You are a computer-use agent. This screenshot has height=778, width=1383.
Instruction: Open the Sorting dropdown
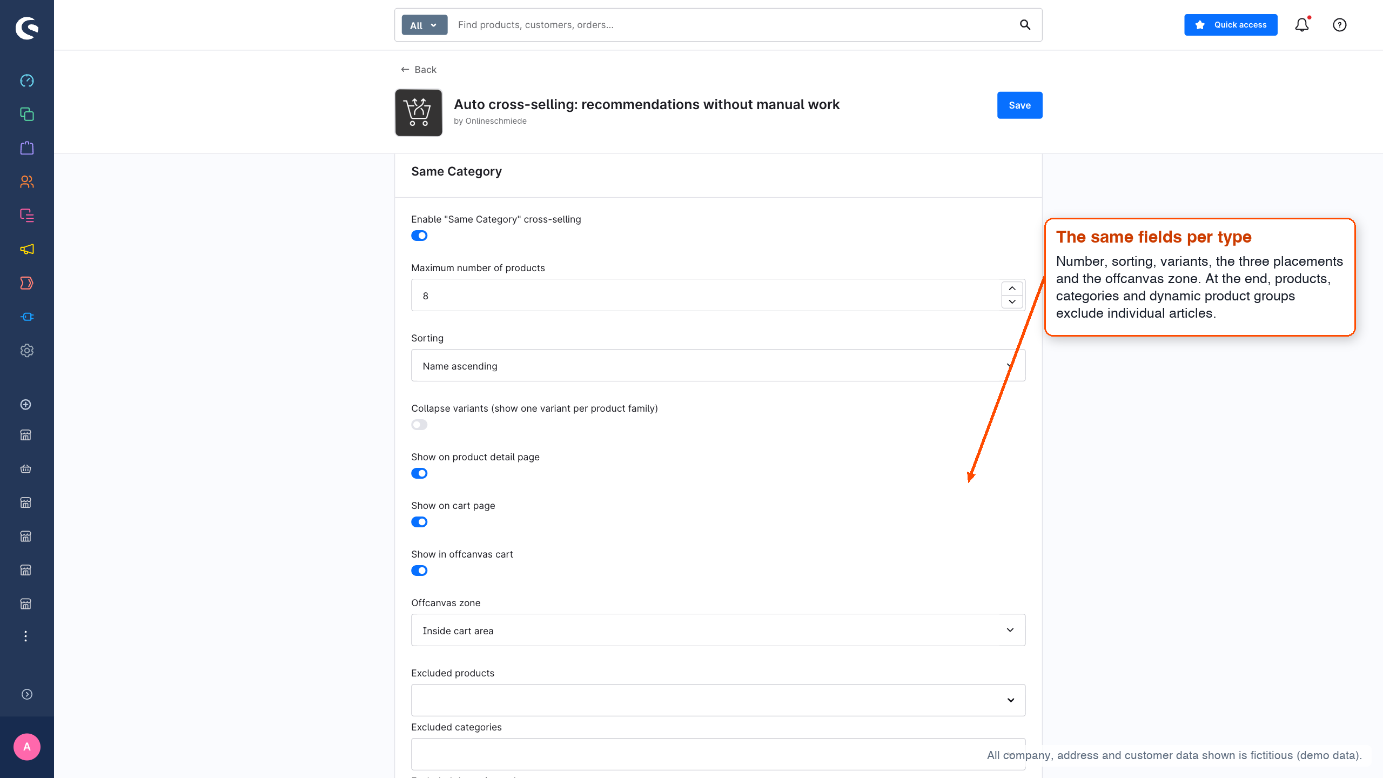[x=718, y=366]
